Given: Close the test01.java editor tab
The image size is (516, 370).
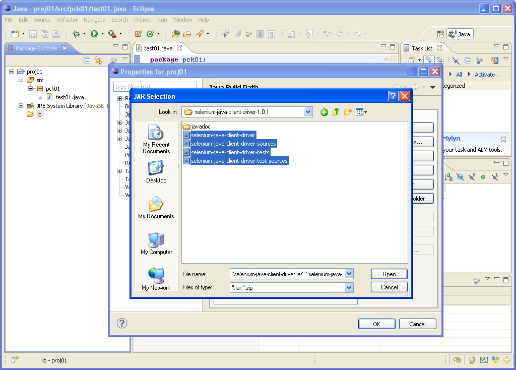Looking at the screenshot, I should [179, 48].
